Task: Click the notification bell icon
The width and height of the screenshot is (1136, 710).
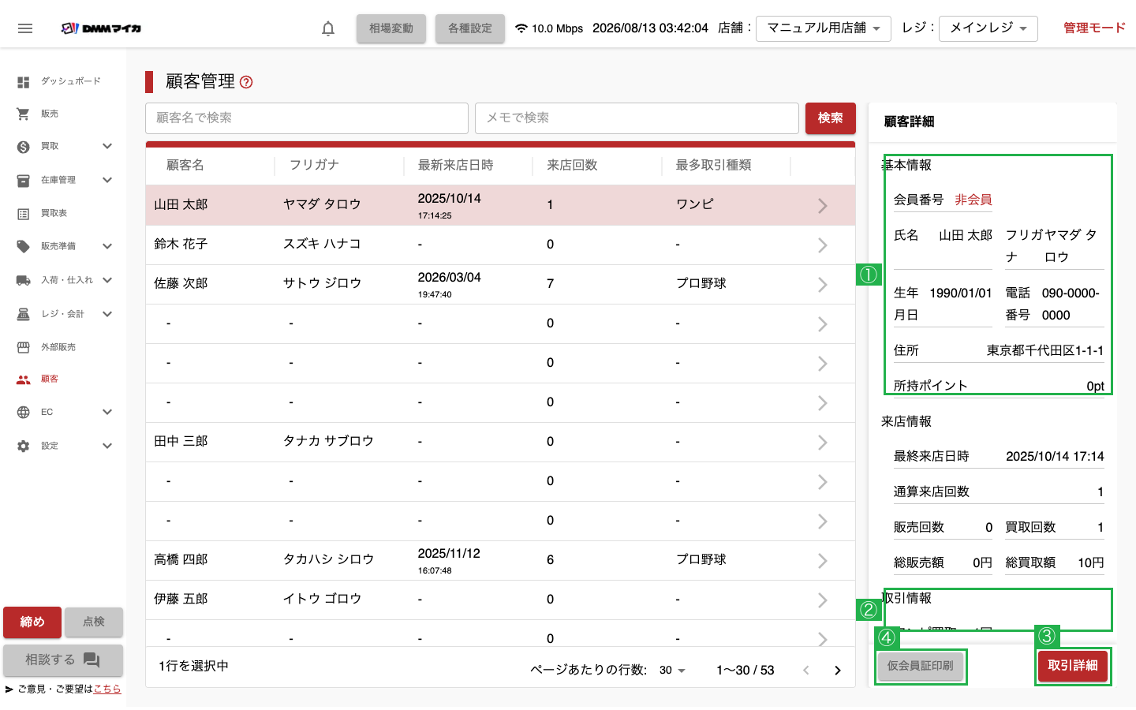Action: 328,28
